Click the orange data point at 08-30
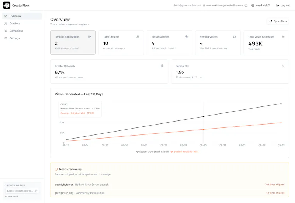Image resolution: width=295 pixels, height=203 pixels. (x=203, y=129)
